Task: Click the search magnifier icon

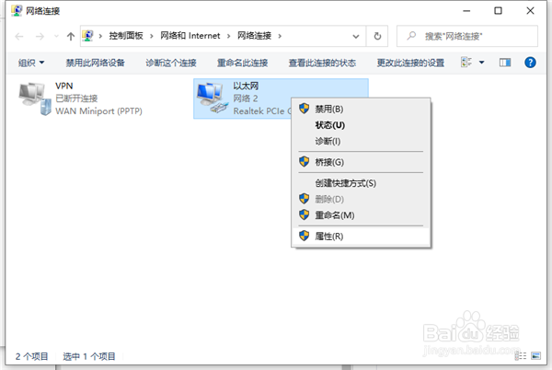Action: tap(411, 36)
